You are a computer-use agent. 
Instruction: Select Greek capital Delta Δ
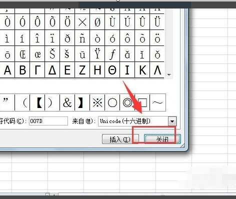click(x=52, y=70)
